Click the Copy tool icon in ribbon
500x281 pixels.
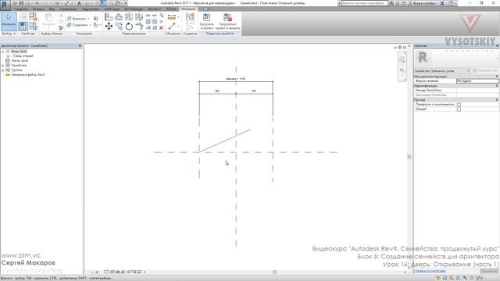pos(119,26)
